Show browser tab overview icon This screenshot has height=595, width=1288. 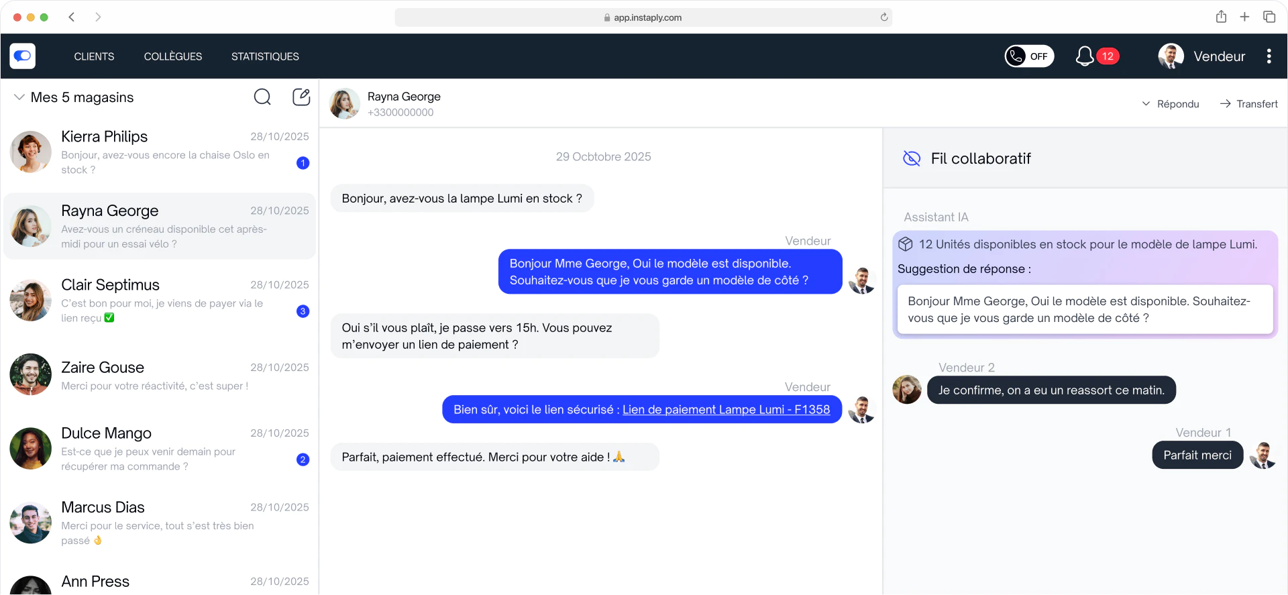(1269, 17)
